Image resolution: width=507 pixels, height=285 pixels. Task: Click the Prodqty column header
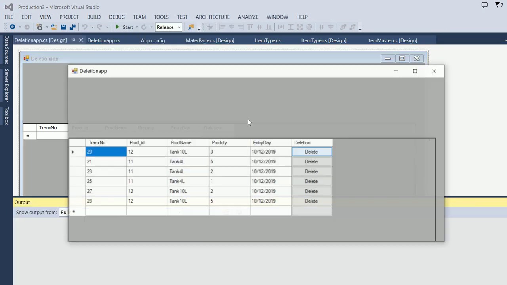(229, 142)
